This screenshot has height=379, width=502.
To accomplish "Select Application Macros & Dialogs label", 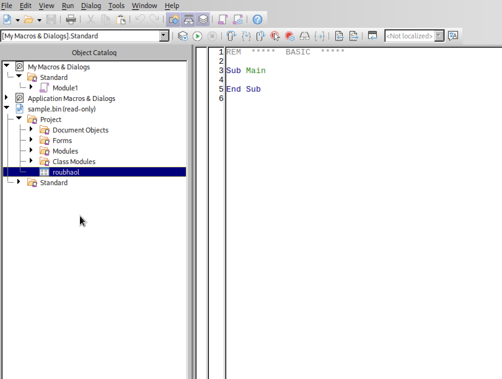I will 71,98.
